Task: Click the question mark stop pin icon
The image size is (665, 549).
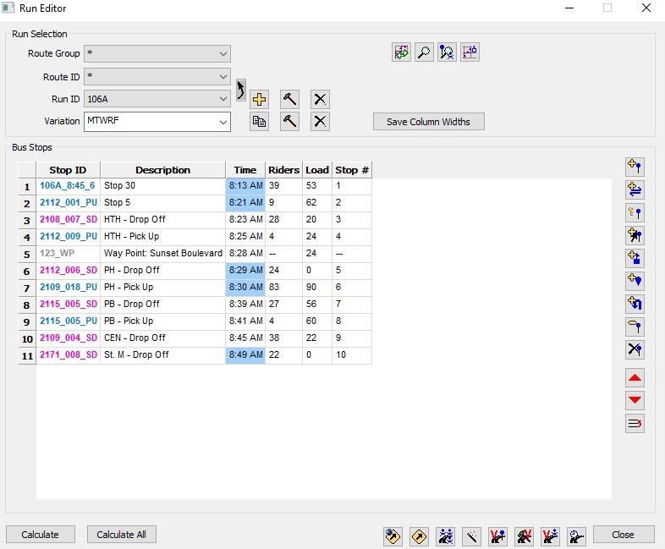Action: [x=635, y=212]
